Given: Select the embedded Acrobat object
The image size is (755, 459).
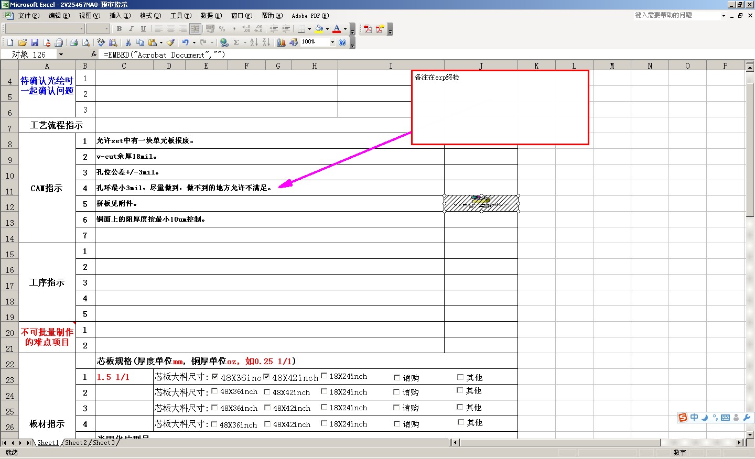Looking at the screenshot, I should pyautogui.click(x=481, y=203).
